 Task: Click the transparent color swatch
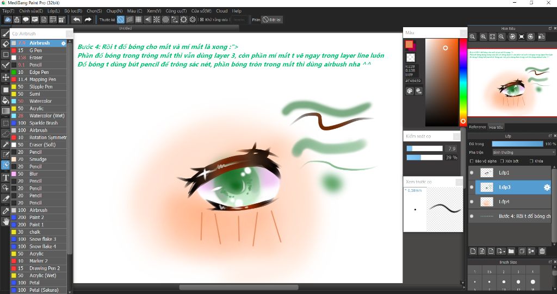(410, 58)
